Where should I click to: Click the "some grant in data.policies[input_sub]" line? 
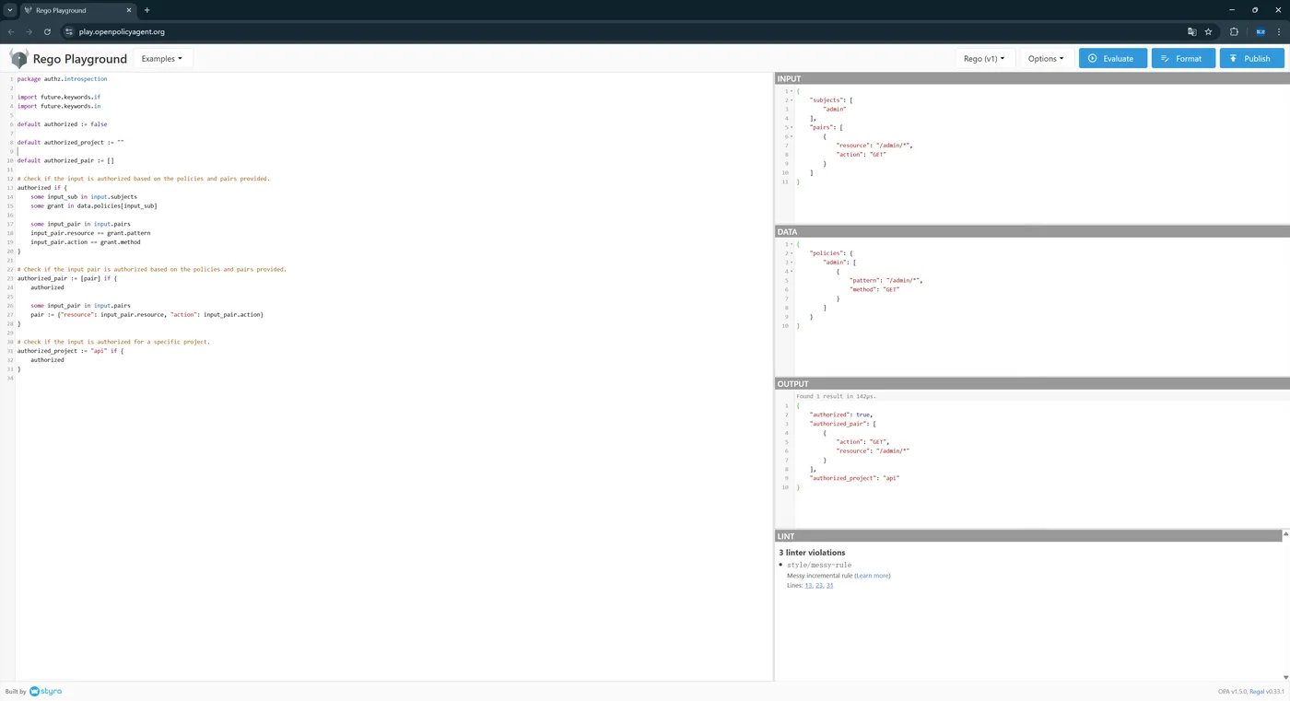94,205
